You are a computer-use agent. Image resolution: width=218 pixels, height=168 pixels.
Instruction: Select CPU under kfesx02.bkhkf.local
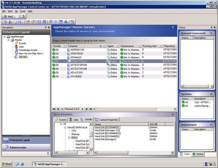pyautogui.click(x=74, y=131)
